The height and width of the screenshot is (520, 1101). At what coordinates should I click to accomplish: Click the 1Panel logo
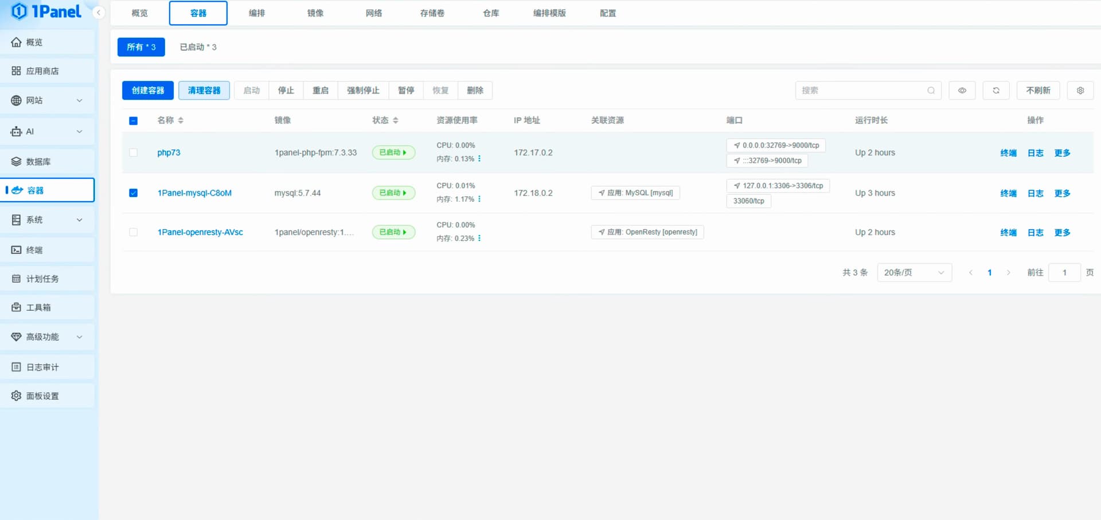(x=46, y=11)
